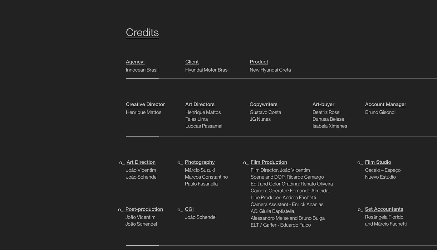437x250 pixels.
Task: Open the underlined Credits heading
Action: (x=142, y=32)
